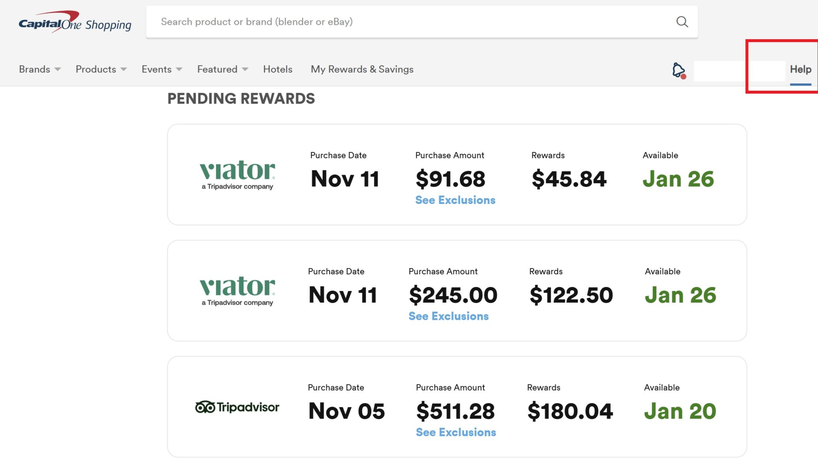Click the $45.84 rewards amount
This screenshot has height=467, width=818.
(x=569, y=179)
